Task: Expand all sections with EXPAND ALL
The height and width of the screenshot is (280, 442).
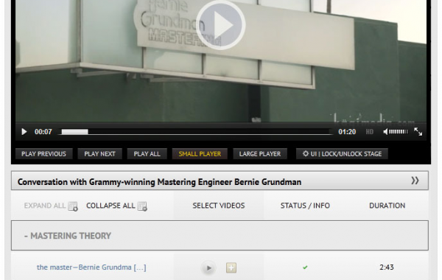Action: click(x=51, y=206)
